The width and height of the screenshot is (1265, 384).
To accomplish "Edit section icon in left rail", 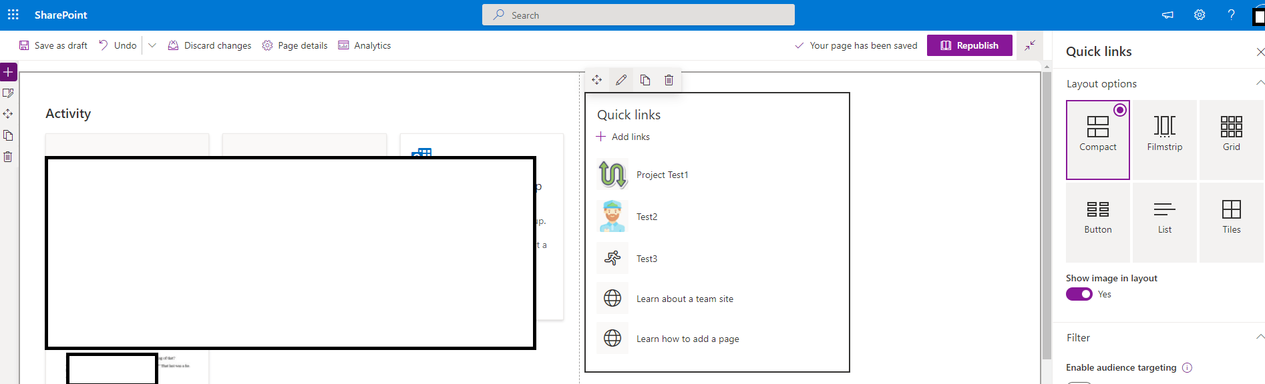I will 8,93.
